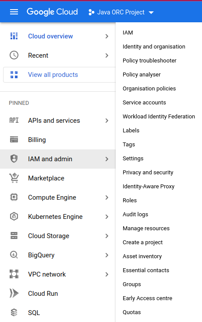202x322 pixels.
Task: Expand the Kubernetes Engine chevron
Action: [x=106, y=217]
